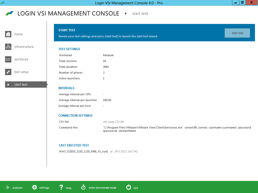Open the infrastructure menu label
258x193 pixels.
tap(24, 47)
